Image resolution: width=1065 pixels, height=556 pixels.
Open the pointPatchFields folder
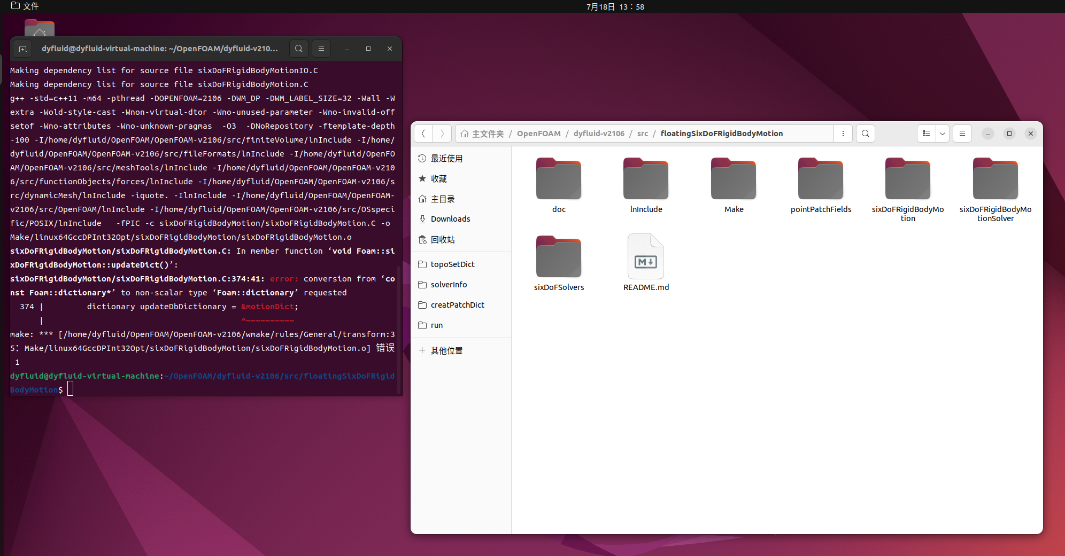pos(821,185)
